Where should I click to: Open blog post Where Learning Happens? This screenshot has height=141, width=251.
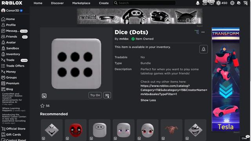[14, 109]
